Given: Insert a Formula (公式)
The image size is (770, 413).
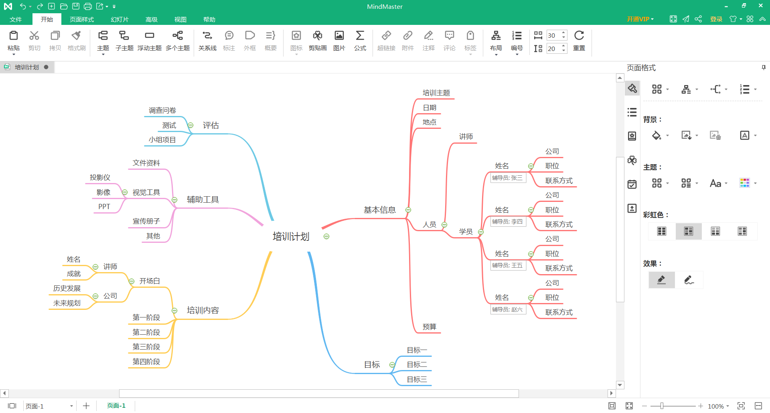Looking at the screenshot, I should point(360,41).
